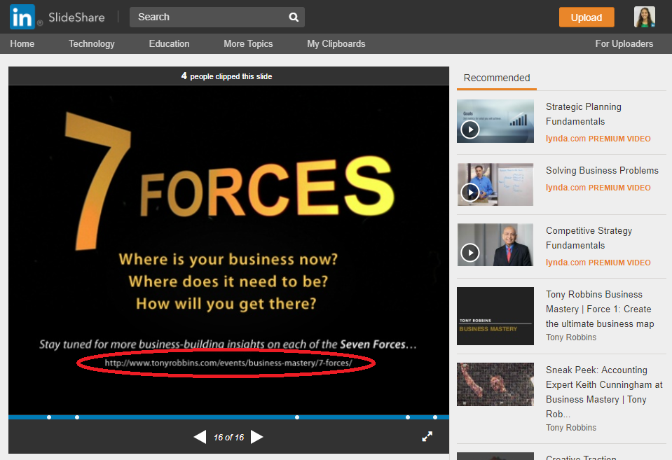Viewport: 672px width, 460px height.
Task: Play the Strategic Planning Fundamentals video thumbnail
Action: pos(495,121)
